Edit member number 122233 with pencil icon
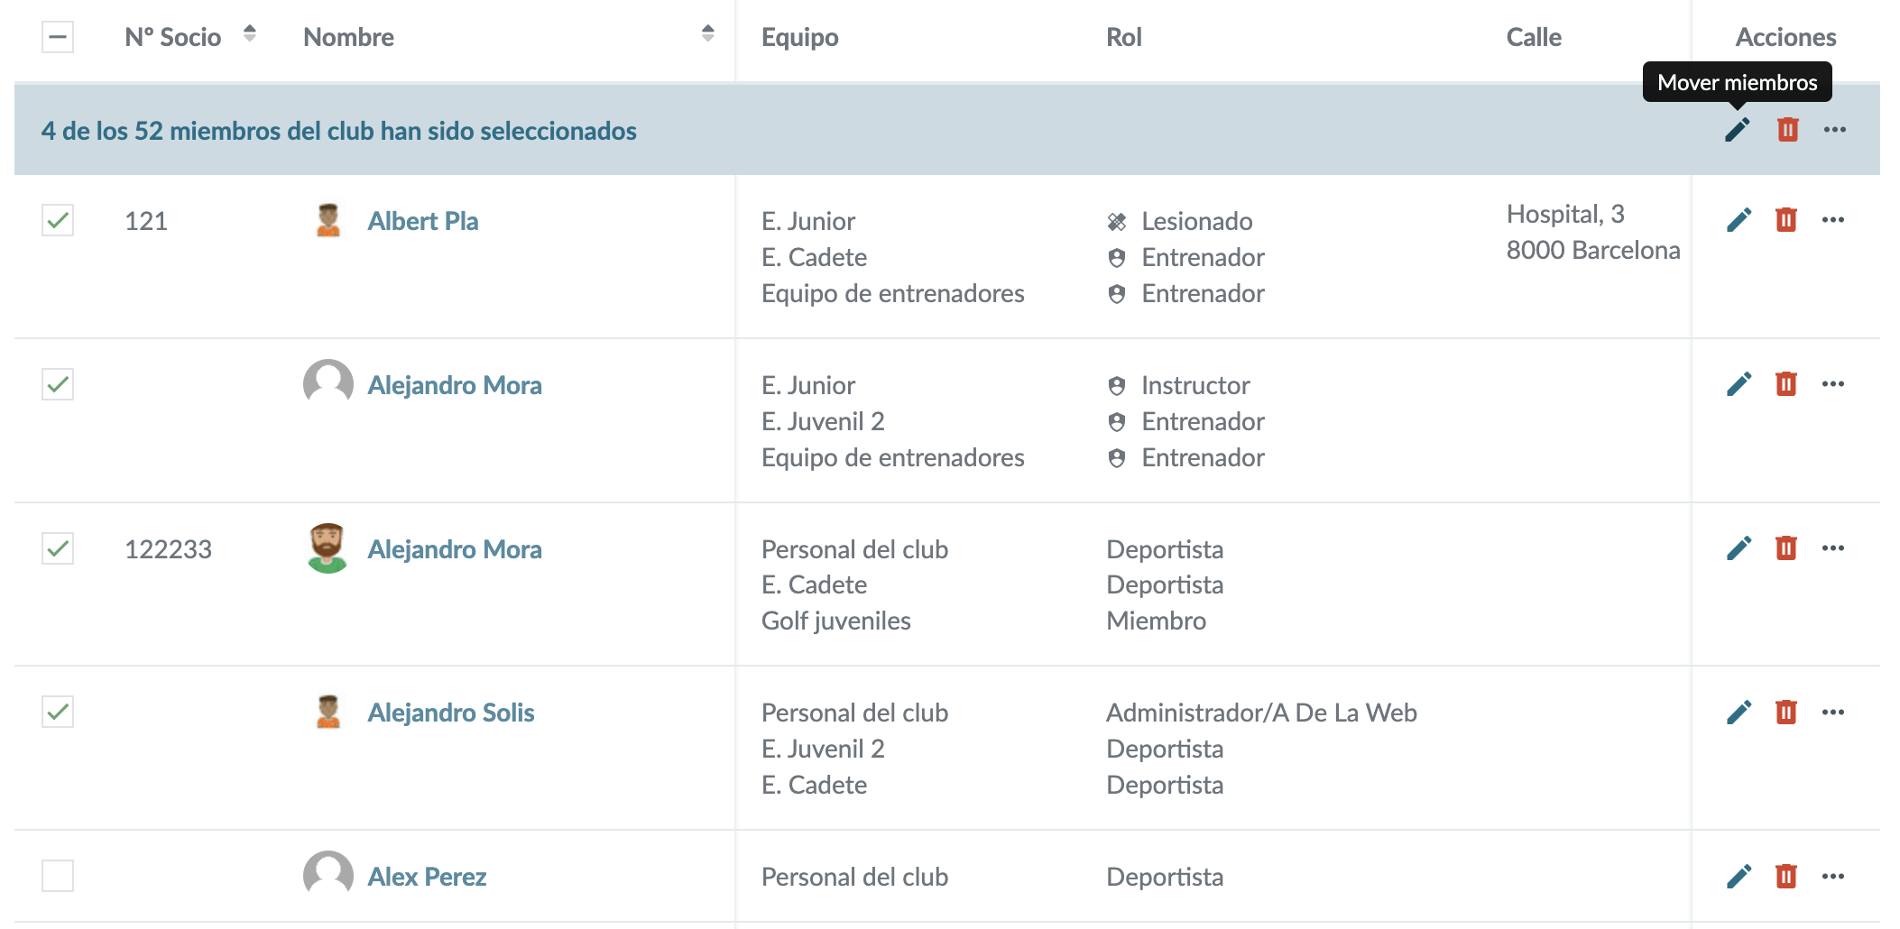Viewport: 1900px width, 929px height. (1739, 548)
